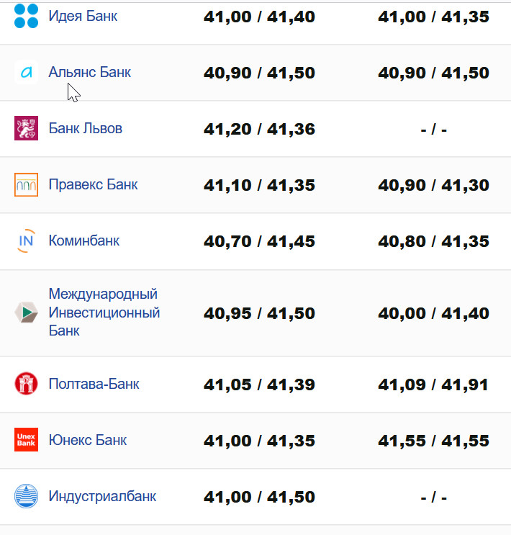
Task: Click the Индустриалбанк blue round logo
Action: (x=26, y=496)
